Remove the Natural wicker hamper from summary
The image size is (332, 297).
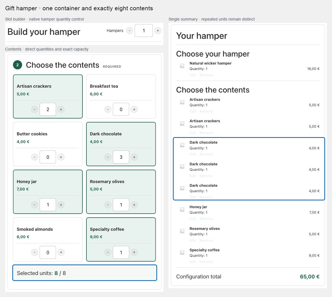[206, 75]
